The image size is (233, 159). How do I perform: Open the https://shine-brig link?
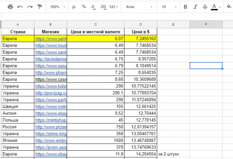click(51, 134)
